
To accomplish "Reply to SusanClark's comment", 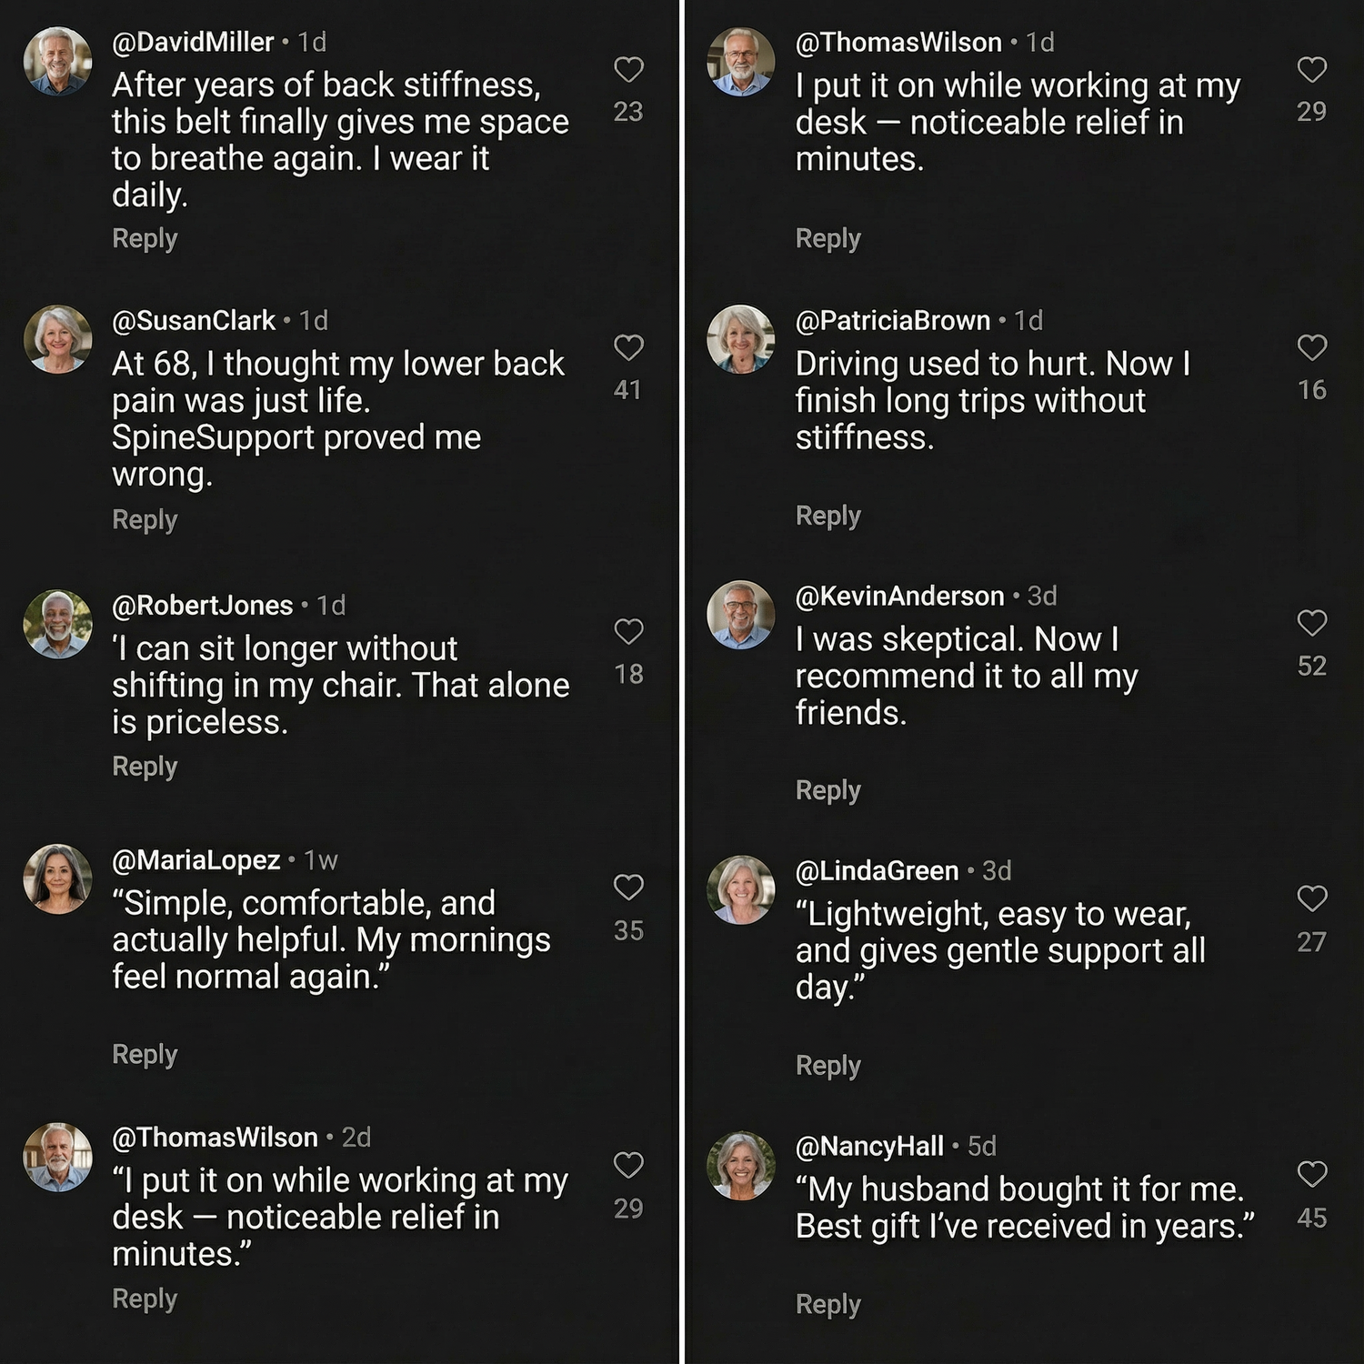I will coord(145,520).
